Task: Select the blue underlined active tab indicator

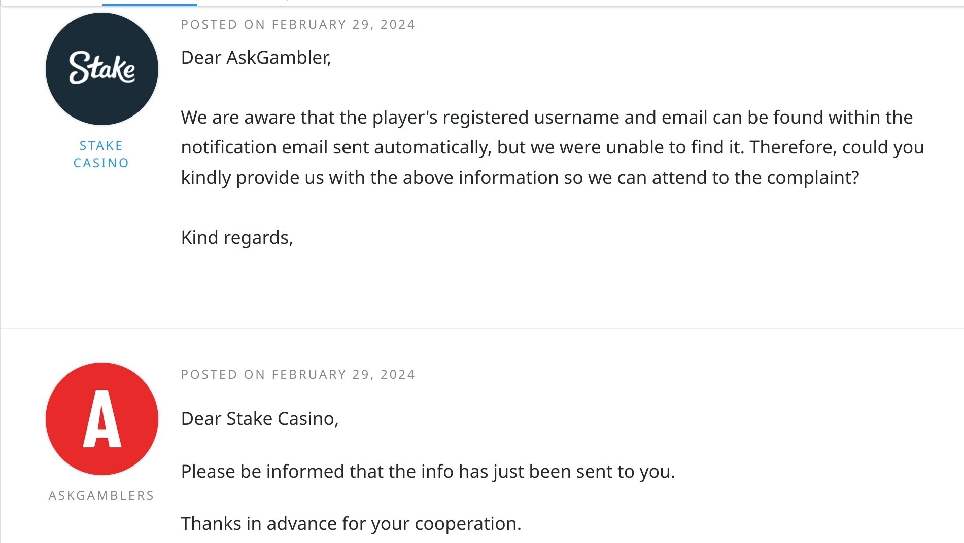Action: click(150, 4)
